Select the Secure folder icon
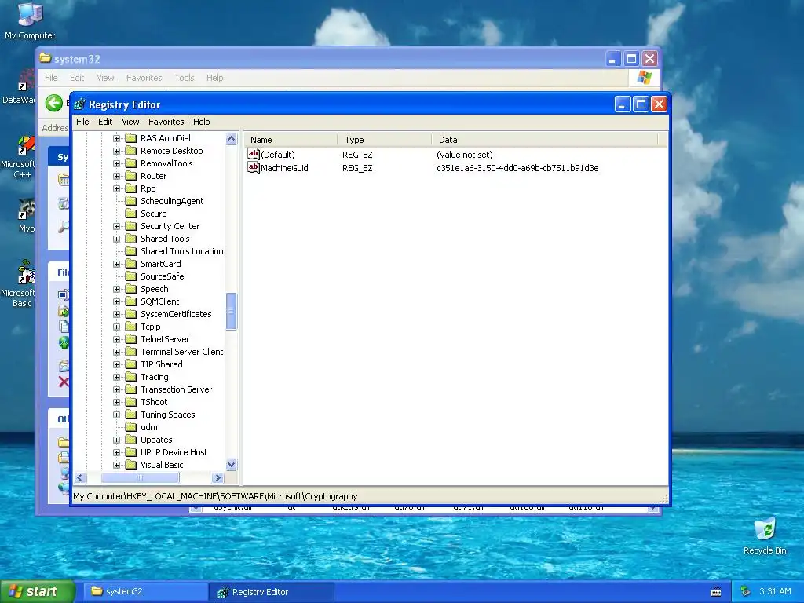Screen dimensions: 804x603 point(131,214)
